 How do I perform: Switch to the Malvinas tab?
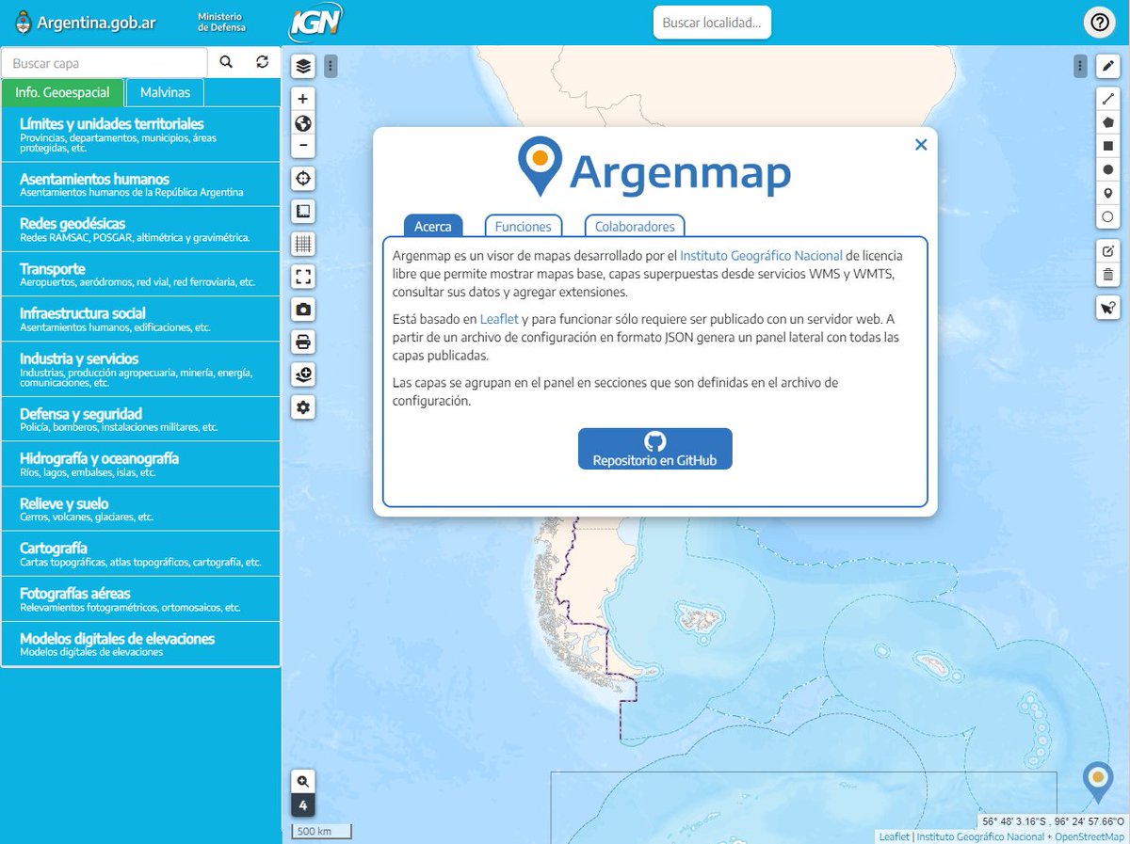tap(165, 92)
